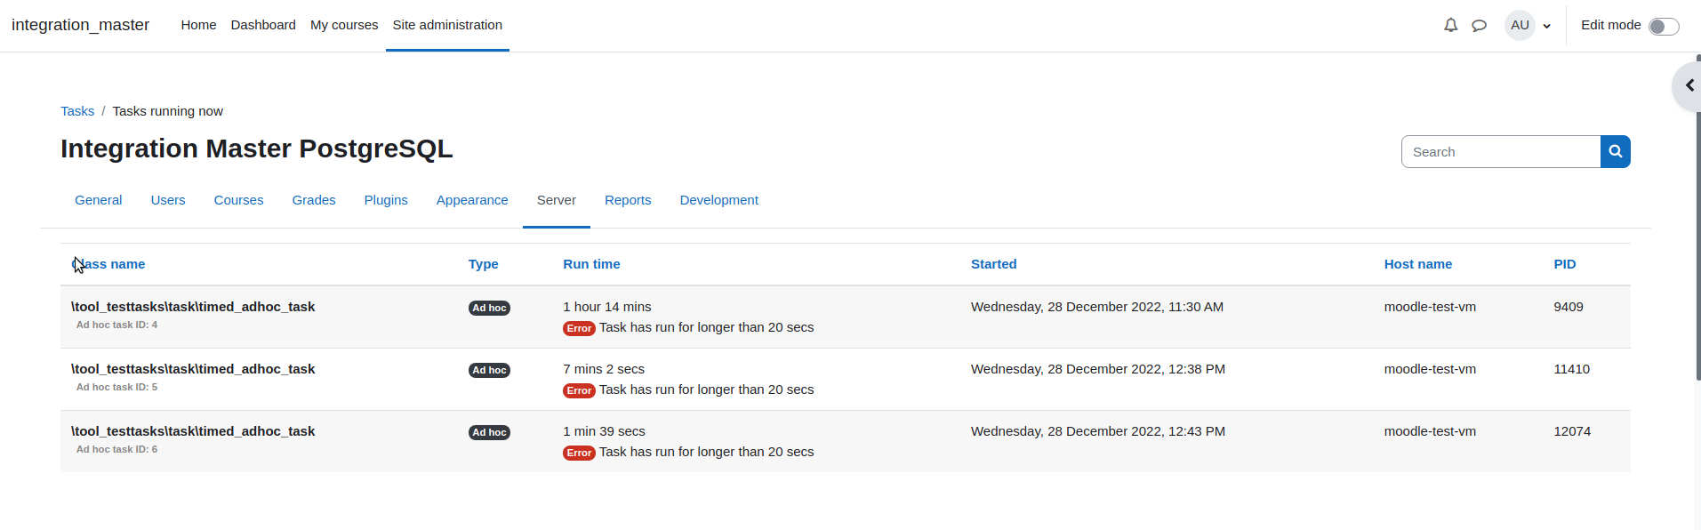The width and height of the screenshot is (1701, 530).
Task: Click moodle-test-vm host in PID 9409 row
Action: tap(1430, 307)
